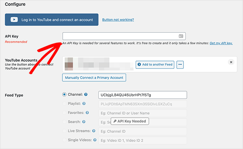Click Manually Connect a Primary Account

[x=94, y=77]
